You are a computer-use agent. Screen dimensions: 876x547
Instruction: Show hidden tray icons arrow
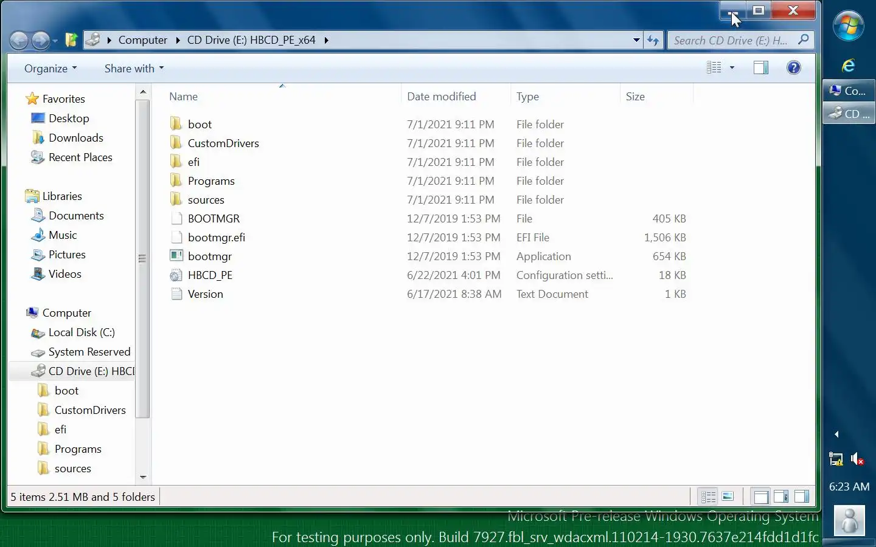point(836,434)
